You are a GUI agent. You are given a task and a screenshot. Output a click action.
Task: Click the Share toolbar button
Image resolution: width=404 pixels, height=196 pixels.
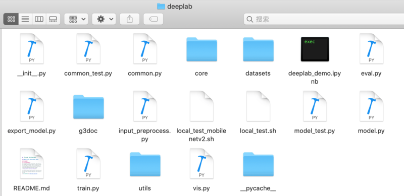[x=130, y=19]
